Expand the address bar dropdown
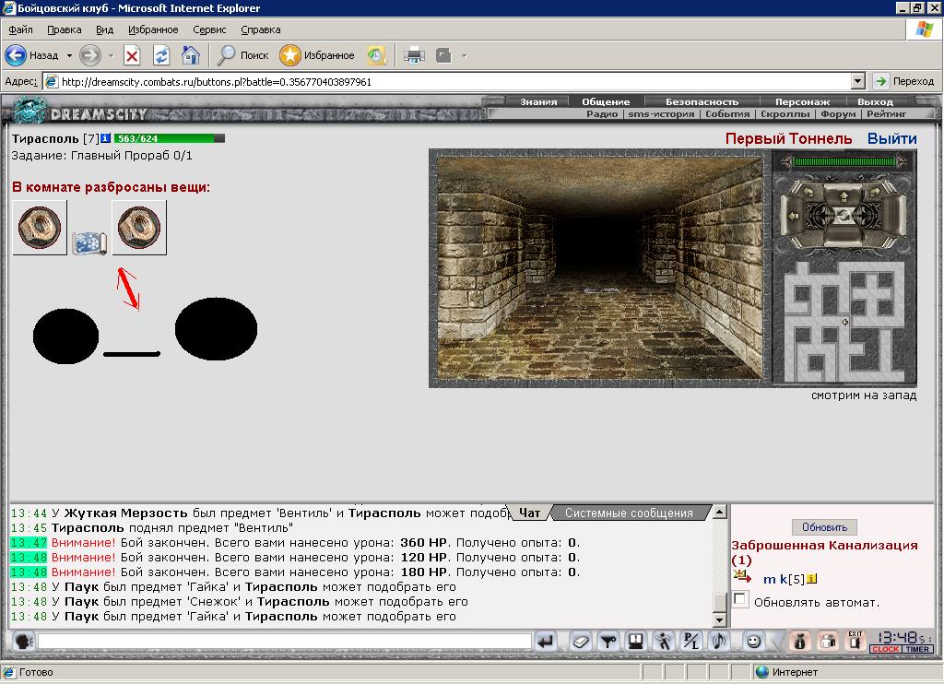The image size is (944, 684). [858, 81]
